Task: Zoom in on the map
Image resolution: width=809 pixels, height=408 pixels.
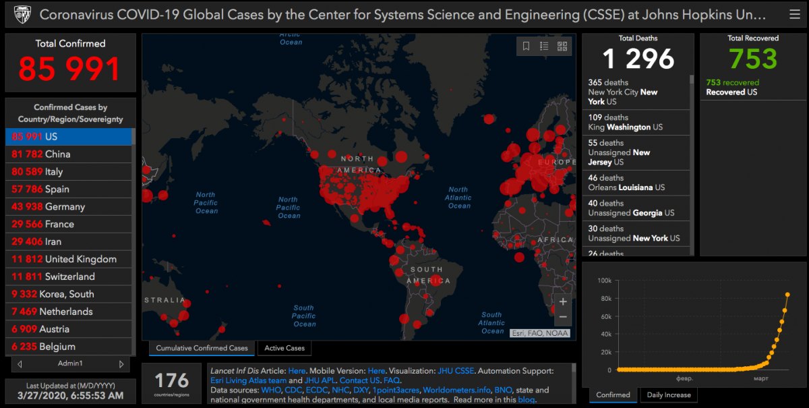Action: [x=563, y=301]
